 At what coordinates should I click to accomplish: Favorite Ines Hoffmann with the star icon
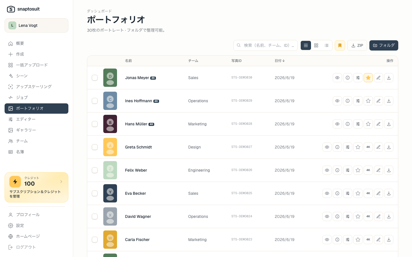pos(368,101)
